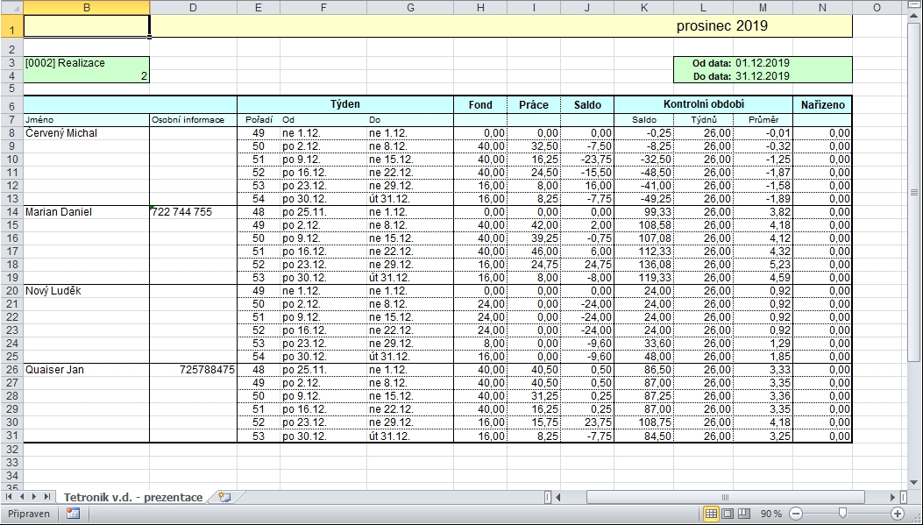Select row 20 header
Viewport: 923px width, 525px height.
(11, 291)
